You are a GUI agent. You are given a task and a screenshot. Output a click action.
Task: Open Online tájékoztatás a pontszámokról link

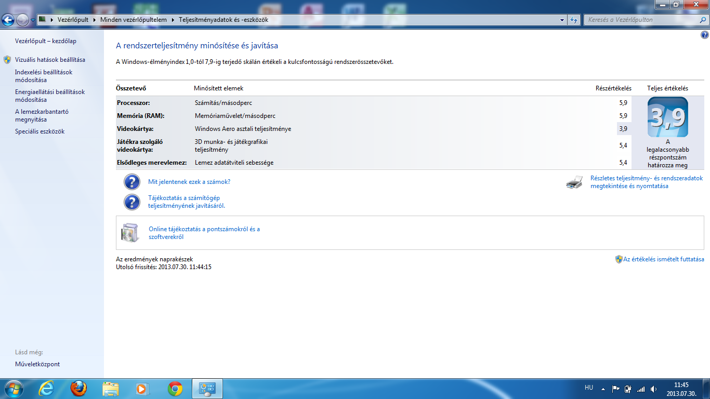204,233
